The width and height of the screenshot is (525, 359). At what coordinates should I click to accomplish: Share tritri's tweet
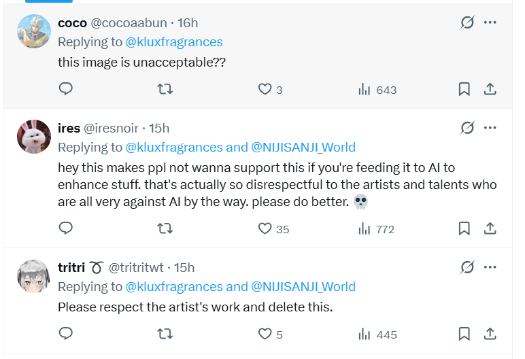[490, 334]
